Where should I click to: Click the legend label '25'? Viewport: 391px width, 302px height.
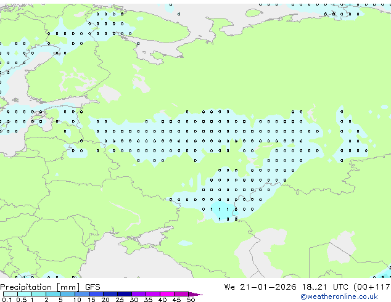point(120,300)
